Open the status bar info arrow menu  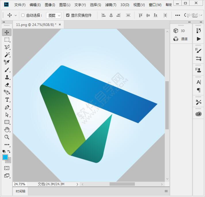(x=77, y=184)
